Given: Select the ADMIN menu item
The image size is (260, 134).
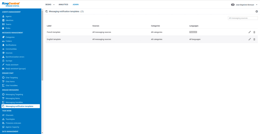Looking at the screenshot, I should pyautogui.click(x=76, y=5).
